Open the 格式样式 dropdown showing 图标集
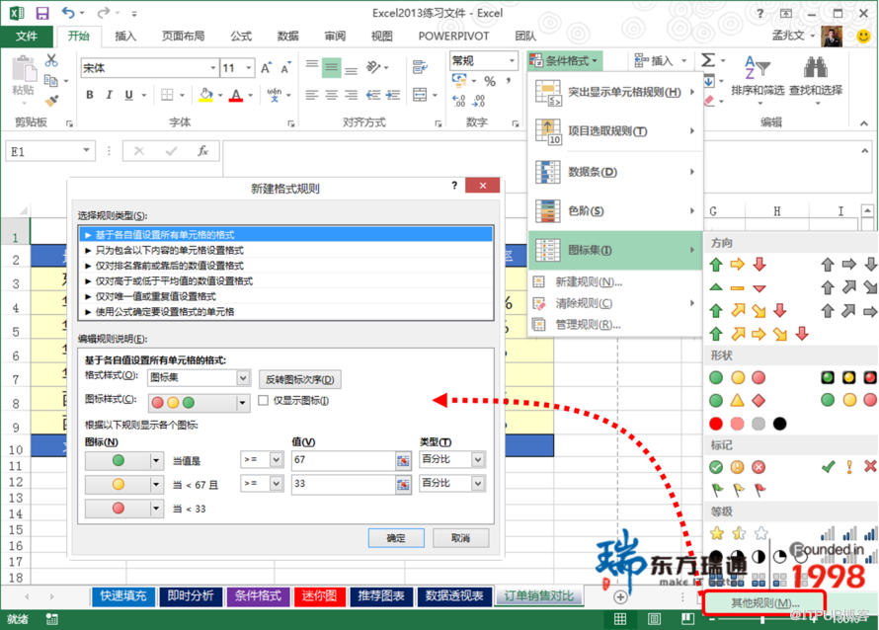 (x=243, y=378)
